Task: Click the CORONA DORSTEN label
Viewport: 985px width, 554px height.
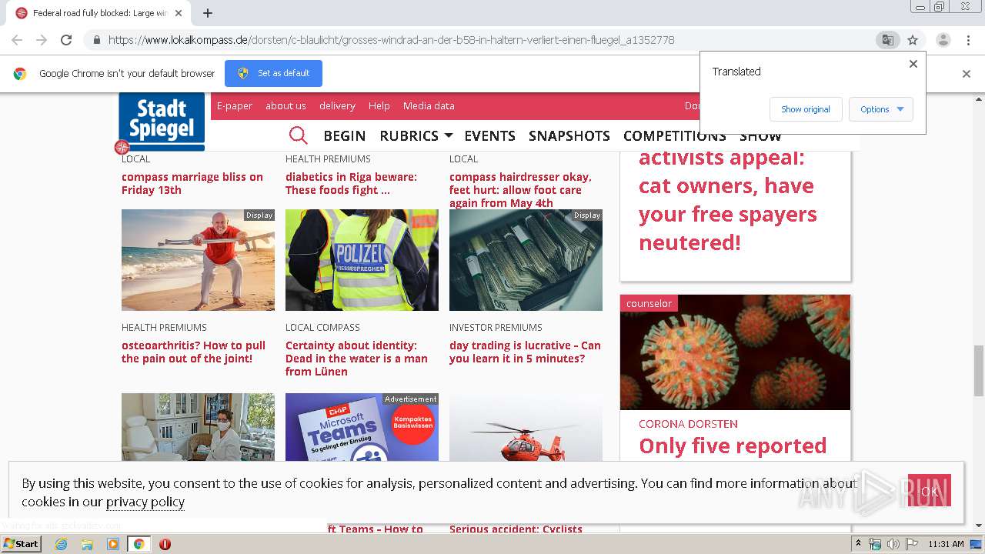Action: [688, 424]
